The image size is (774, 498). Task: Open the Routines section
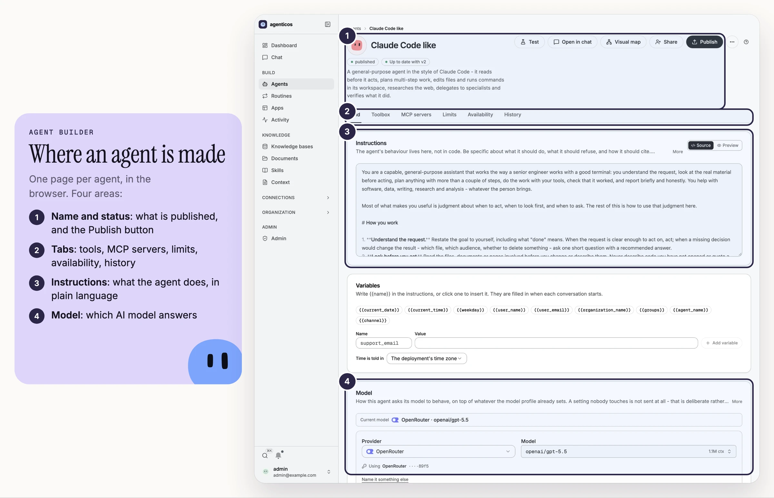tap(296, 96)
